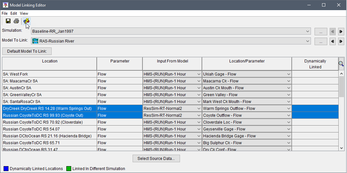Click the Input From Model column header
The image size is (347, 173).
point(172,64)
